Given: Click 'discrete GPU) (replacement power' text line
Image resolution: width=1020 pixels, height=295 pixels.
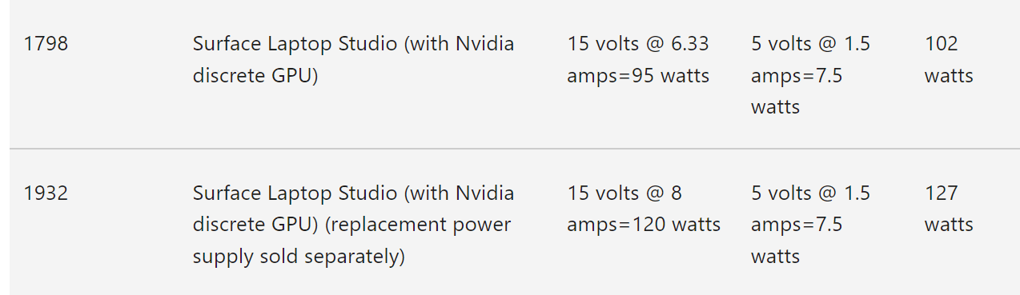Looking at the screenshot, I should (351, 225).
